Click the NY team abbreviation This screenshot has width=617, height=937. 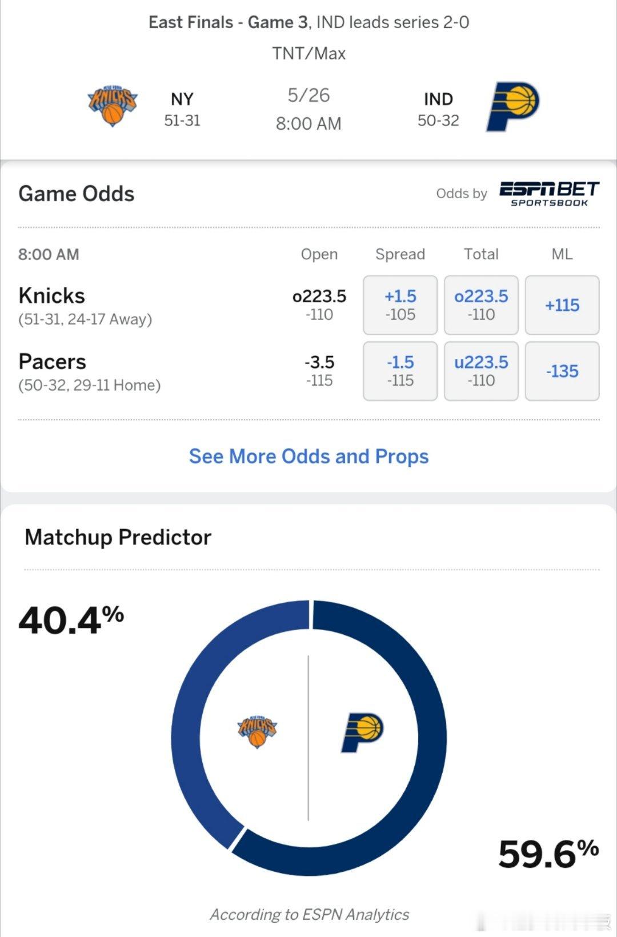click(182, 99)
